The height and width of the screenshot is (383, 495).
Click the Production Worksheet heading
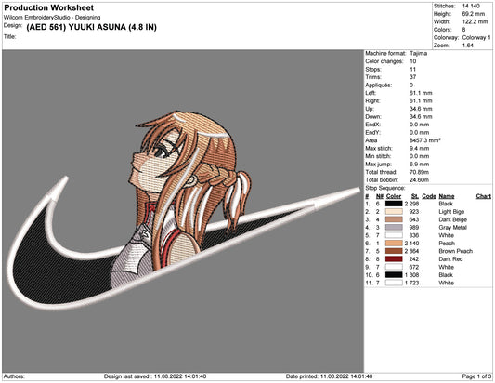(x=49, y=7)
